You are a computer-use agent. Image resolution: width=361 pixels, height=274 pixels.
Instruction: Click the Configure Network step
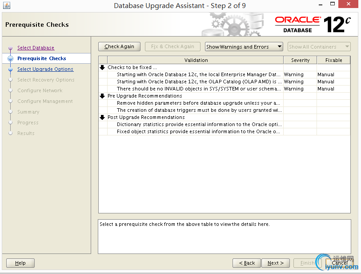(40, 90)
